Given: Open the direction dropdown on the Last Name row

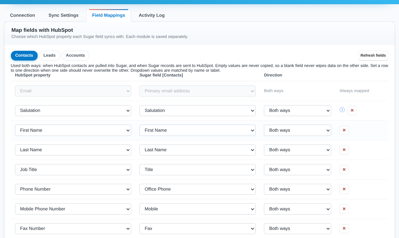Looking at the screenshot, I should pos(297,150).
